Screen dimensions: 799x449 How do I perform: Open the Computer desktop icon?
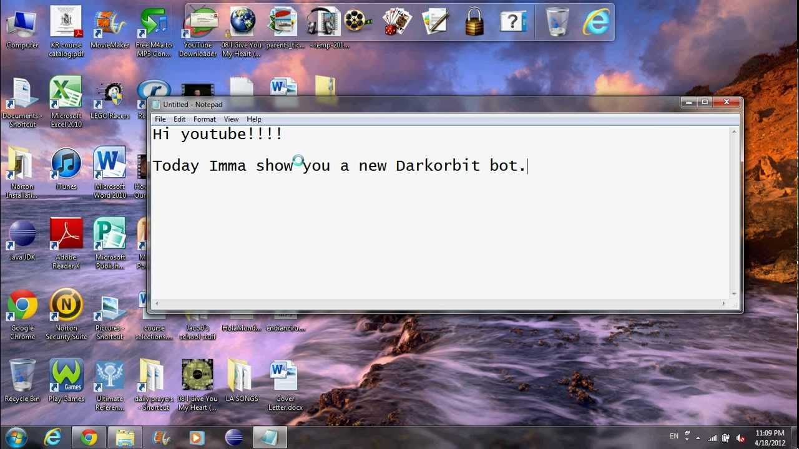coord(22,29)
